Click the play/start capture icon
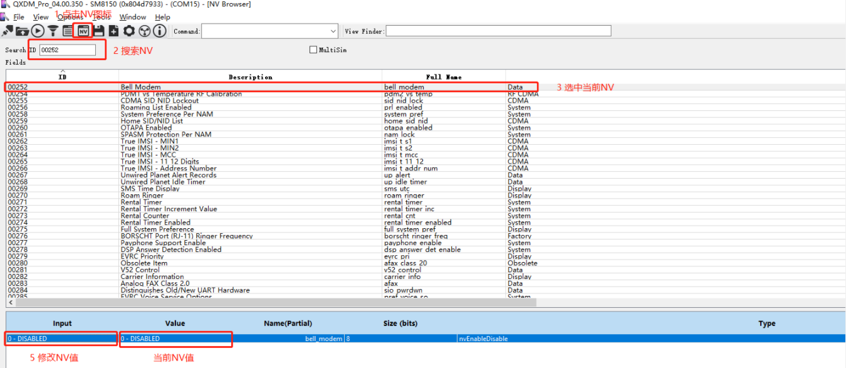This screenshot has width=846, height=368. 38,30
